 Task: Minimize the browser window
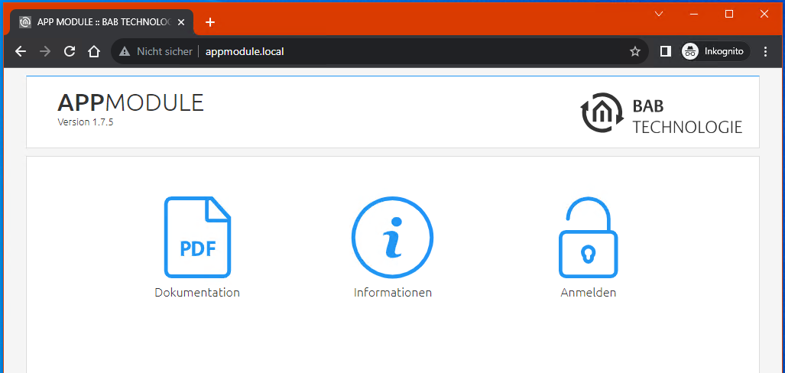(x=694, y=14)
